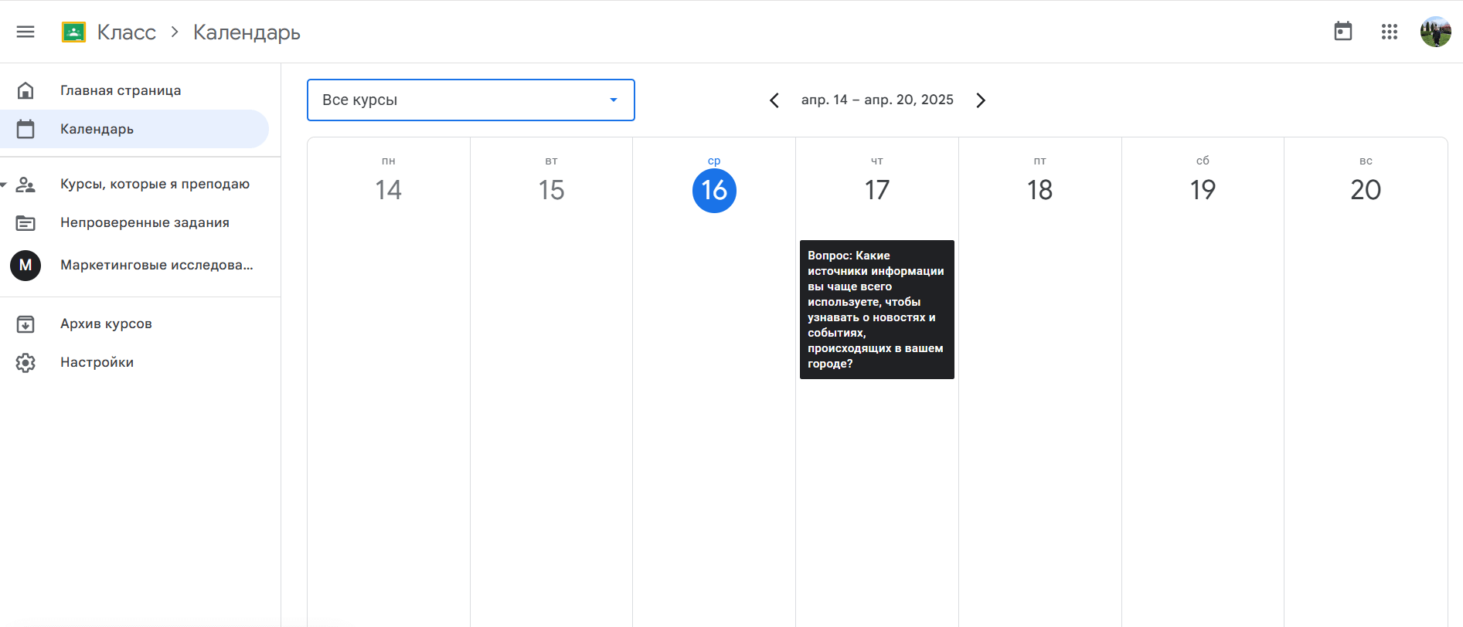Click the Google Classroom logo icon

(73, 32)
